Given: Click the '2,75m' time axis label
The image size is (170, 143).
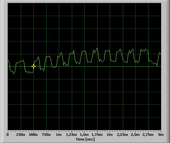Looking at the screenshot, I should (148, 135).
